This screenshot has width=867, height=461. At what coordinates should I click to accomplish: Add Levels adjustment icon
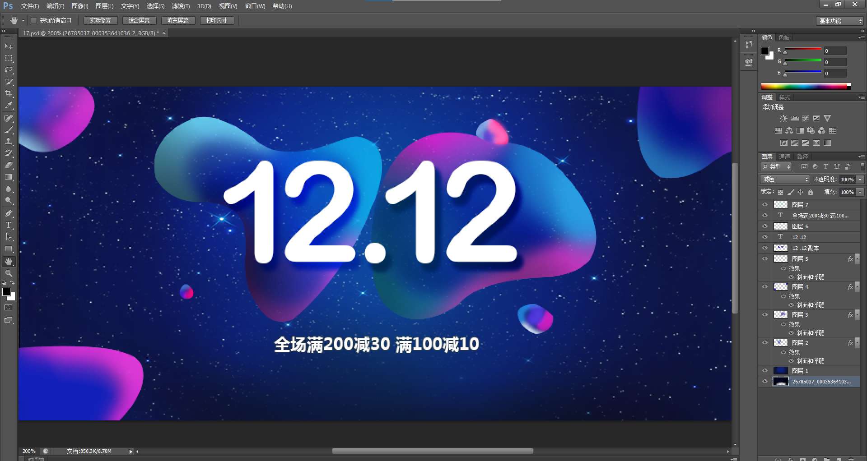point(795,119)
